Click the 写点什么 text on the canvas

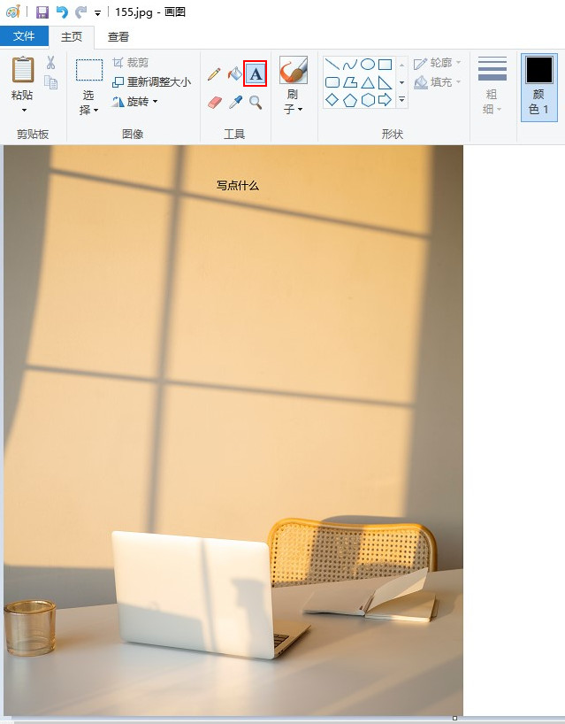click(x=238, y=186)
